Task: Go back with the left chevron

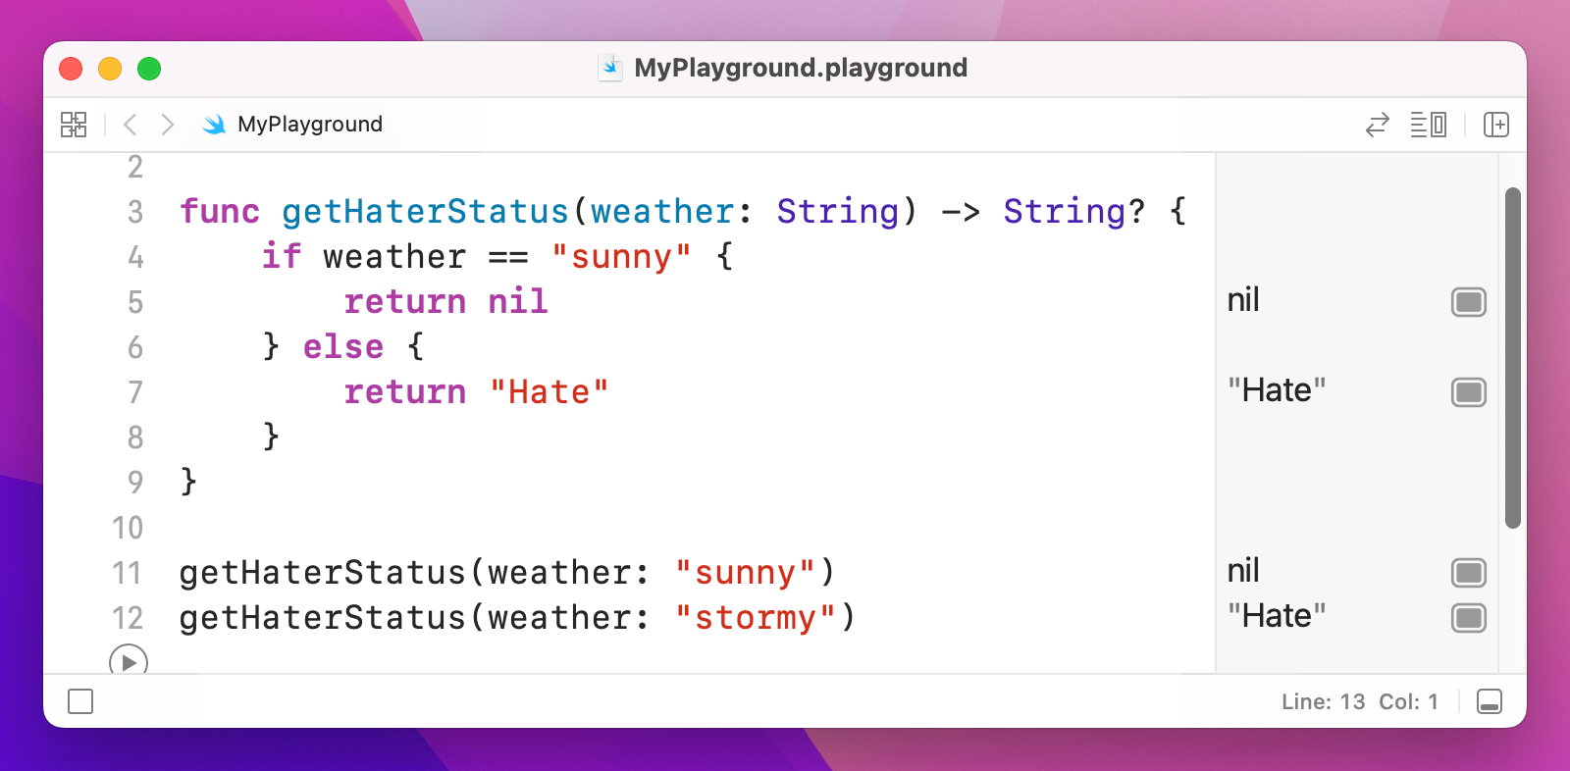Action: [x=130, y=125]
